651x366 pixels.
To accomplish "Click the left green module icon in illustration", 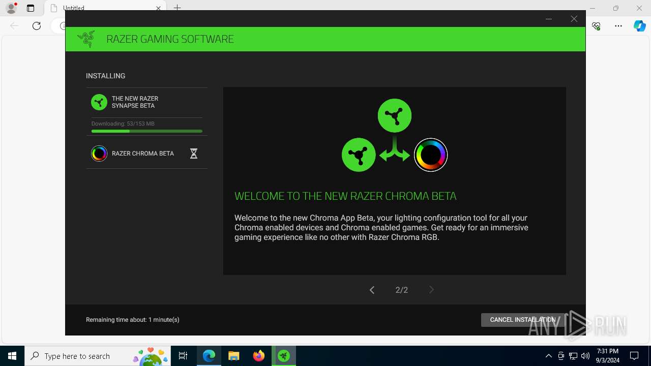I will [359, 155].
